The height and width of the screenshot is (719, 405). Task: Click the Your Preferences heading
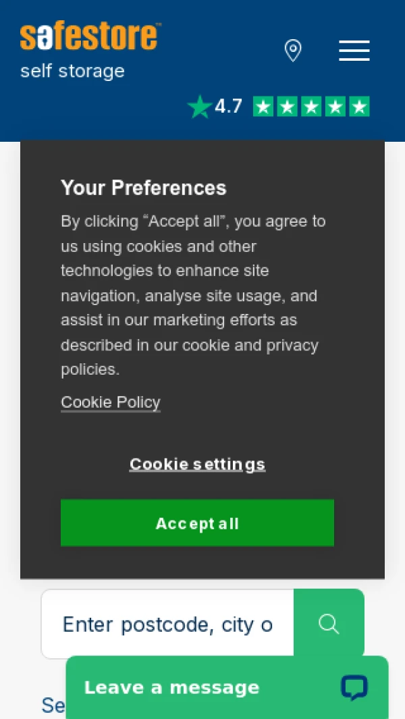144,188
